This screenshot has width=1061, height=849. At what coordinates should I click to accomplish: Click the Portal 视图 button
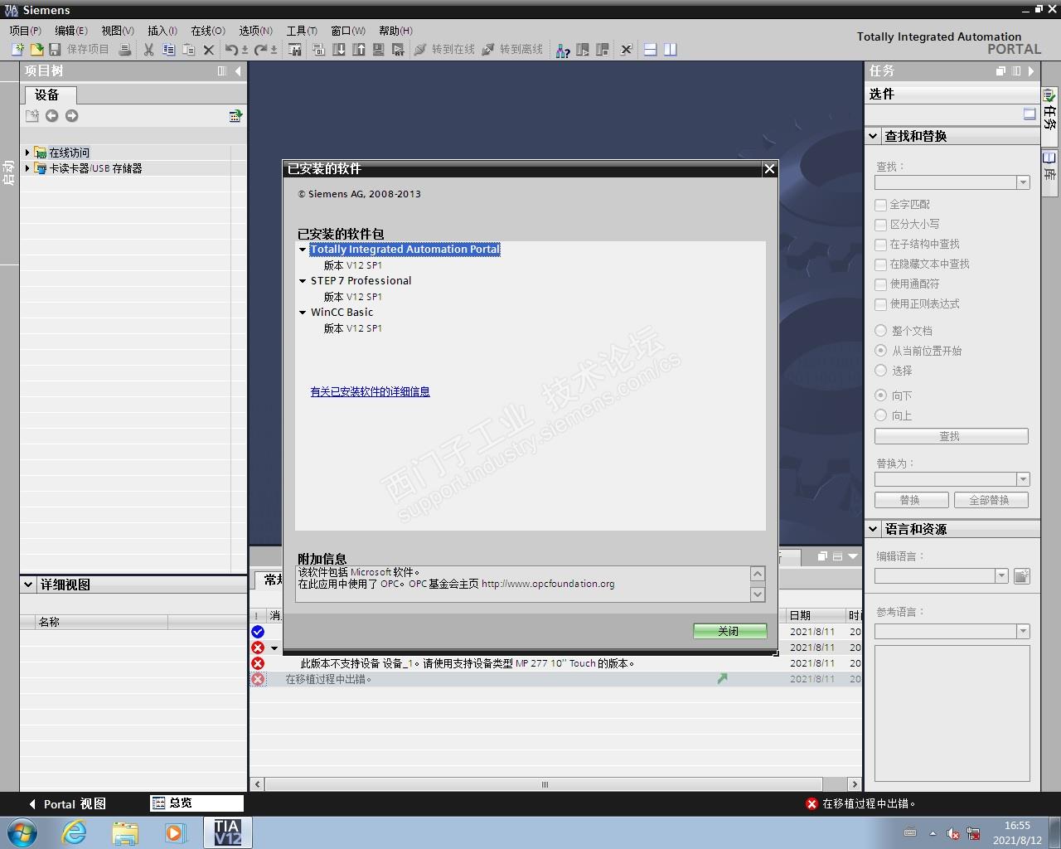pos(67,804)
